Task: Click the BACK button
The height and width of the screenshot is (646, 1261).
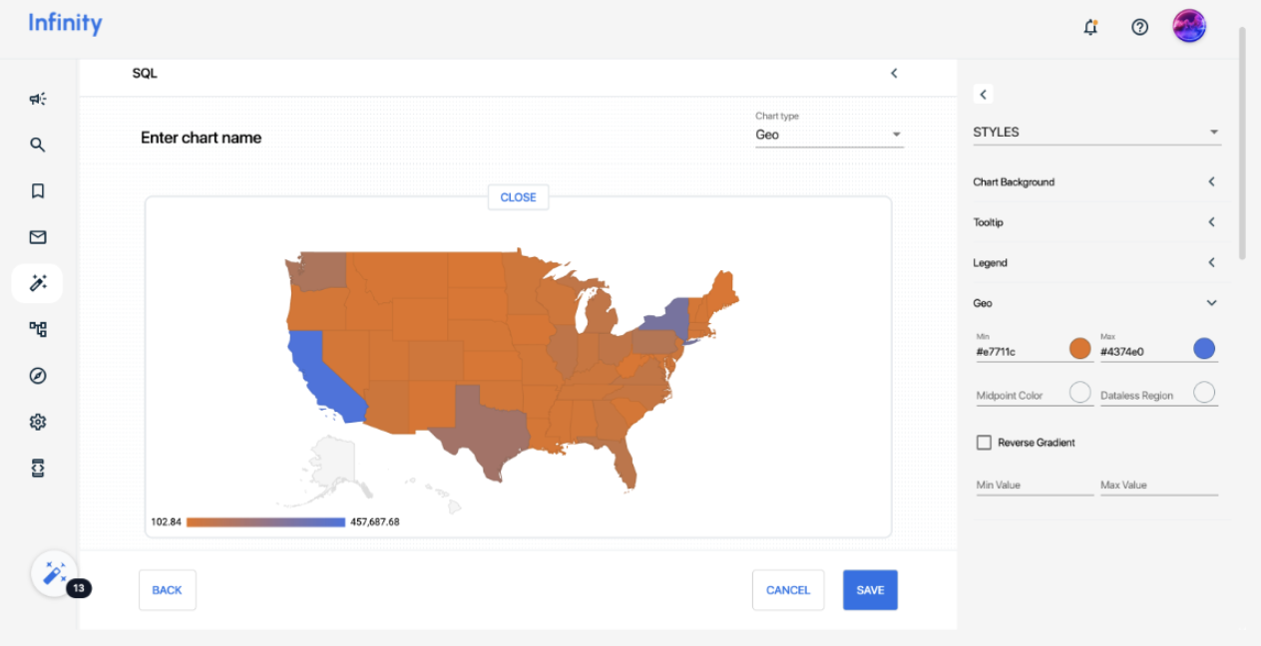Action: tap(167, 590)
